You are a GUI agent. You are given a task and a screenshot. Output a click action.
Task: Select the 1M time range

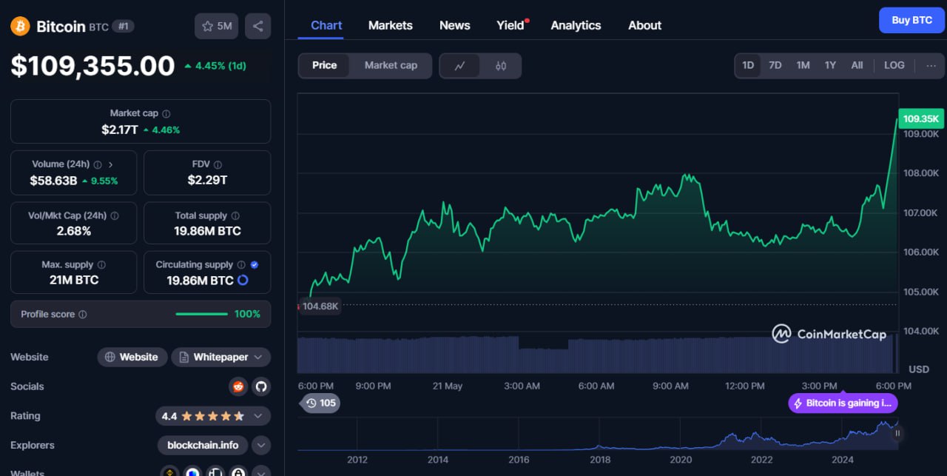tap(803, 65)
